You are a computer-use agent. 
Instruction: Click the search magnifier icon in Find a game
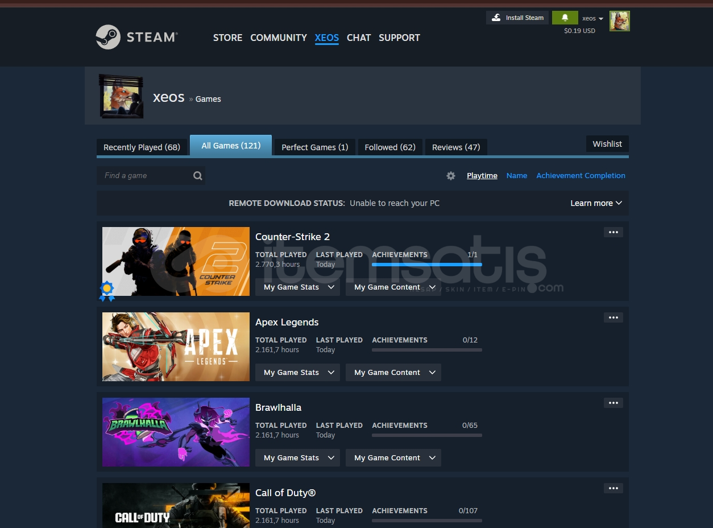click(197, 176)
